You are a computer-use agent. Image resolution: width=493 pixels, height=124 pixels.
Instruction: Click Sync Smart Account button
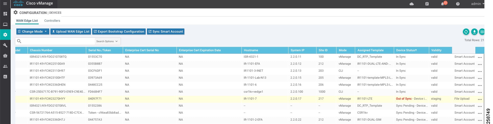[166, 32]
